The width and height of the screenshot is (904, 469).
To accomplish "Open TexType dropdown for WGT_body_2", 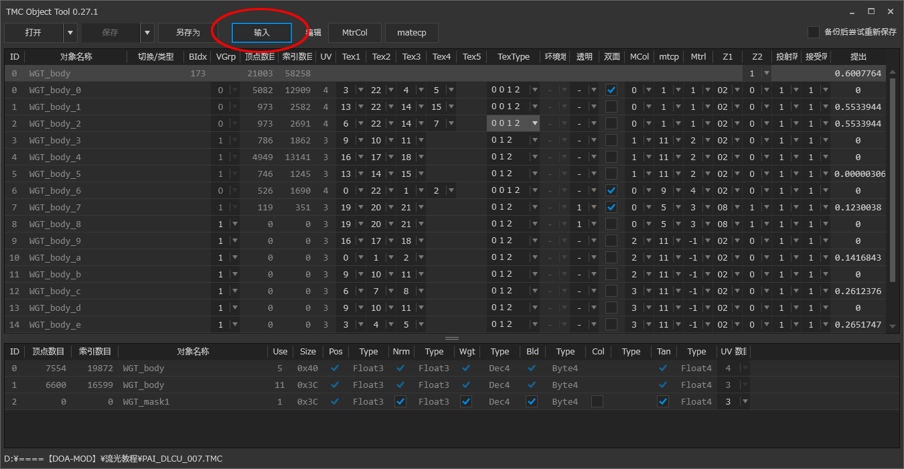I will click(535, 123).
